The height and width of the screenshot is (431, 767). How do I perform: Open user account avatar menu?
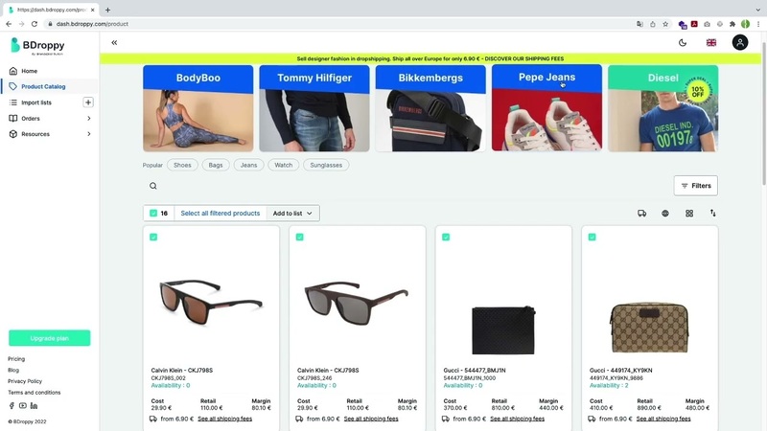[739, 42]
